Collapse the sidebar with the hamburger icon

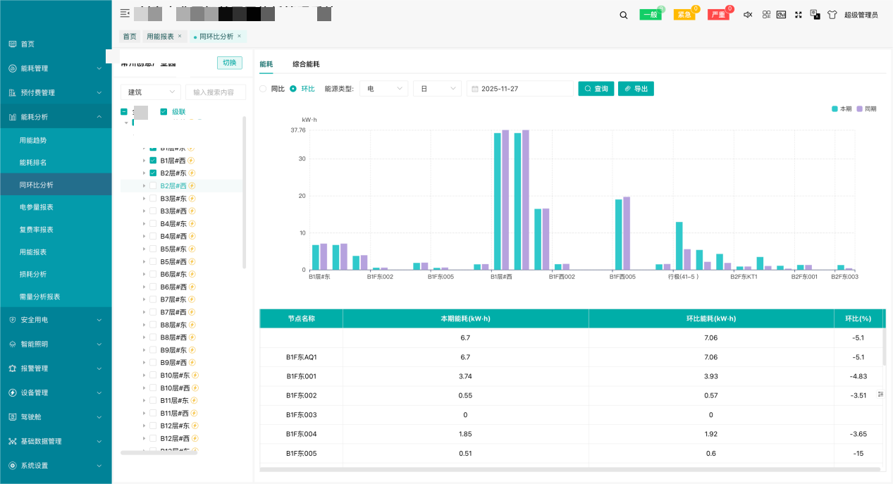tap(124, 13)
